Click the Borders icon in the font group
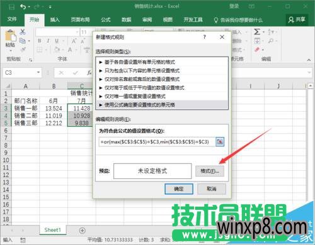Screen dimensions: 315x245 40,50
